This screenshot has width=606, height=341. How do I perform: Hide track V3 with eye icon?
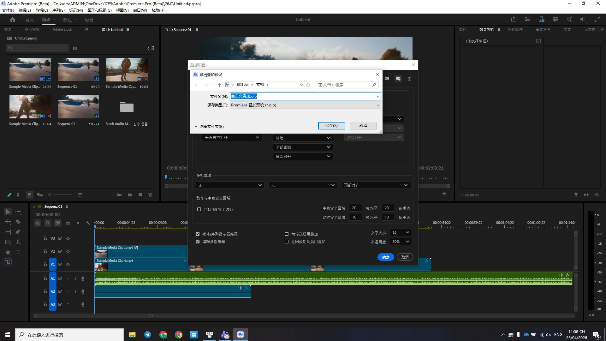tap(68, 239)
